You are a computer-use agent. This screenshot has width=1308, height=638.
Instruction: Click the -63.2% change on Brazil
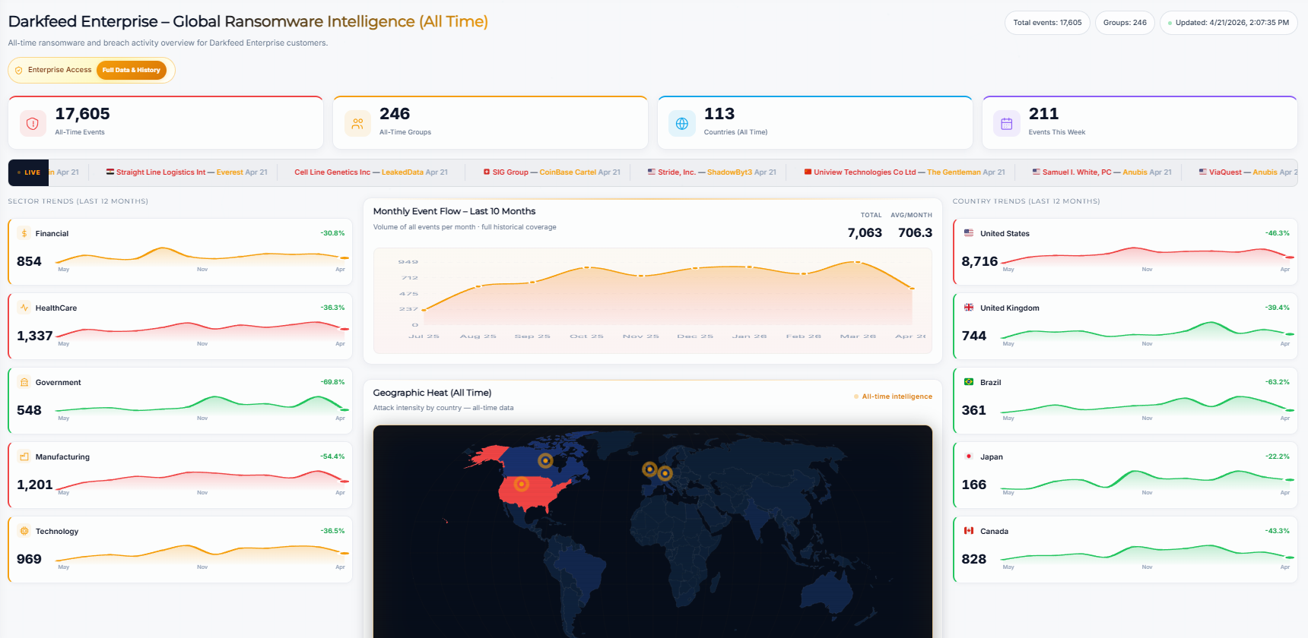[x=1278, y=382]
